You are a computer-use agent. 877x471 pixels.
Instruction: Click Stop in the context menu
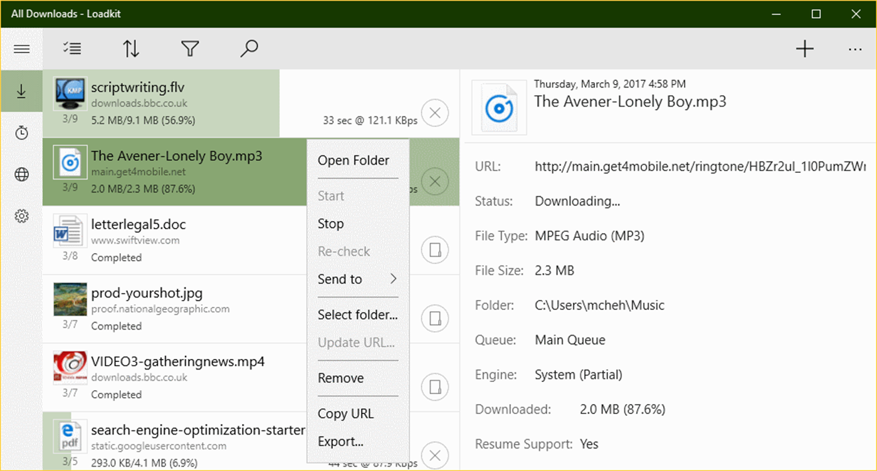(x=330, y=224)
